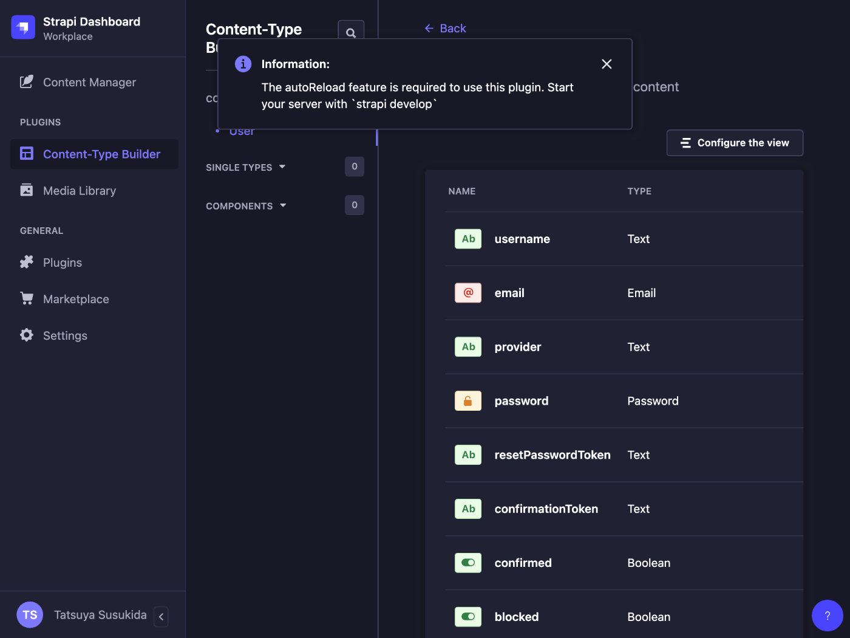This screenshot has width=850, height=638.
Task: Click the confirmed Boolean toggle icon
Action: point(468,563)
